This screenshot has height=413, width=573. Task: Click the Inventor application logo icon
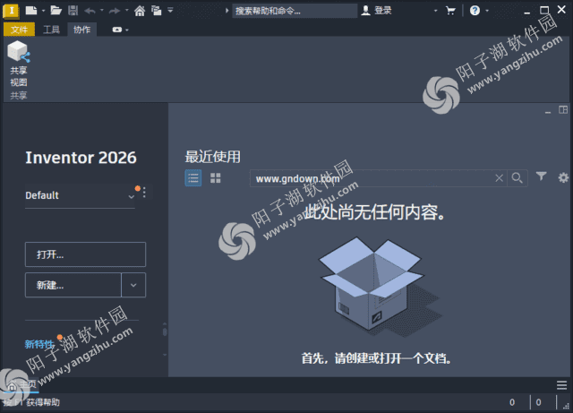[x=11, y=11]
